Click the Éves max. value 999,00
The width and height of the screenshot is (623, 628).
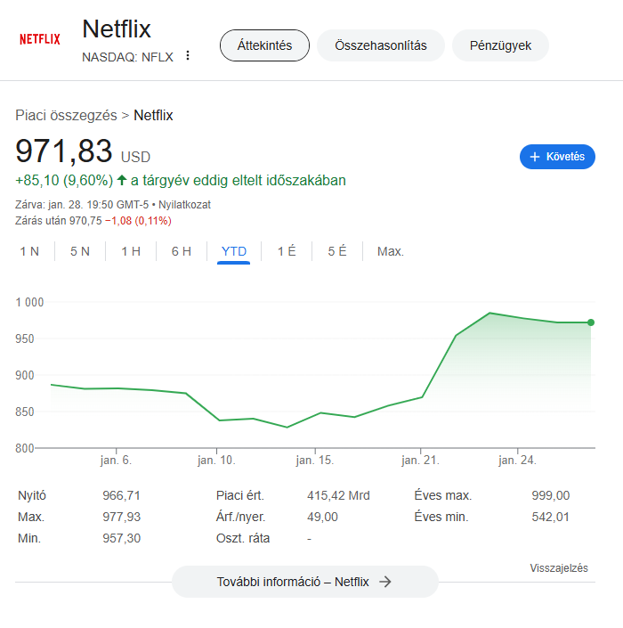click(x=550, y=495)
